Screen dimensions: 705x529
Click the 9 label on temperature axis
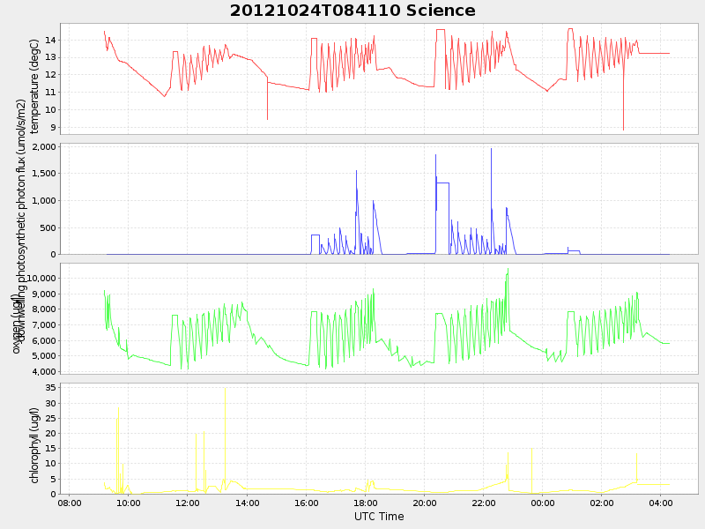(53, 128)
